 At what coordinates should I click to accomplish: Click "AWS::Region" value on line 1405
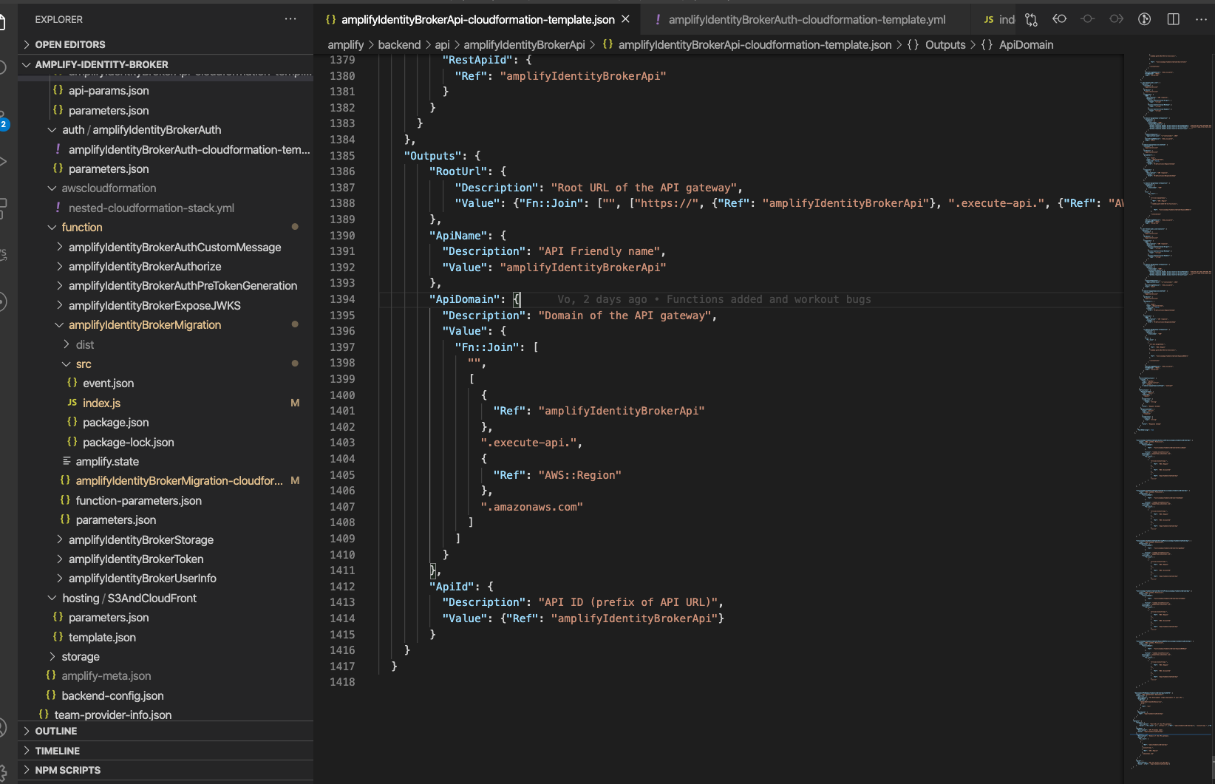click(x=580, y=475)
